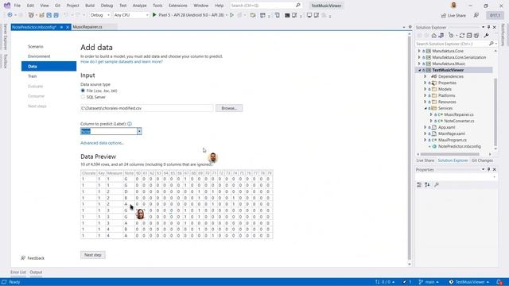
Task: Click the Save All icon in the toolbar
Action: point(56,15)
